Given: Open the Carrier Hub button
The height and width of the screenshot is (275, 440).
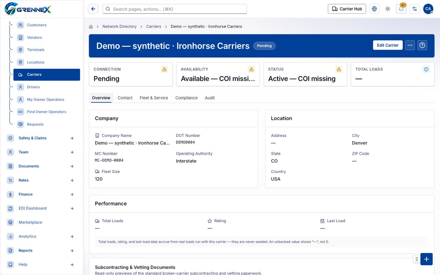Looking at the screenshot, I should click(347, 9).
